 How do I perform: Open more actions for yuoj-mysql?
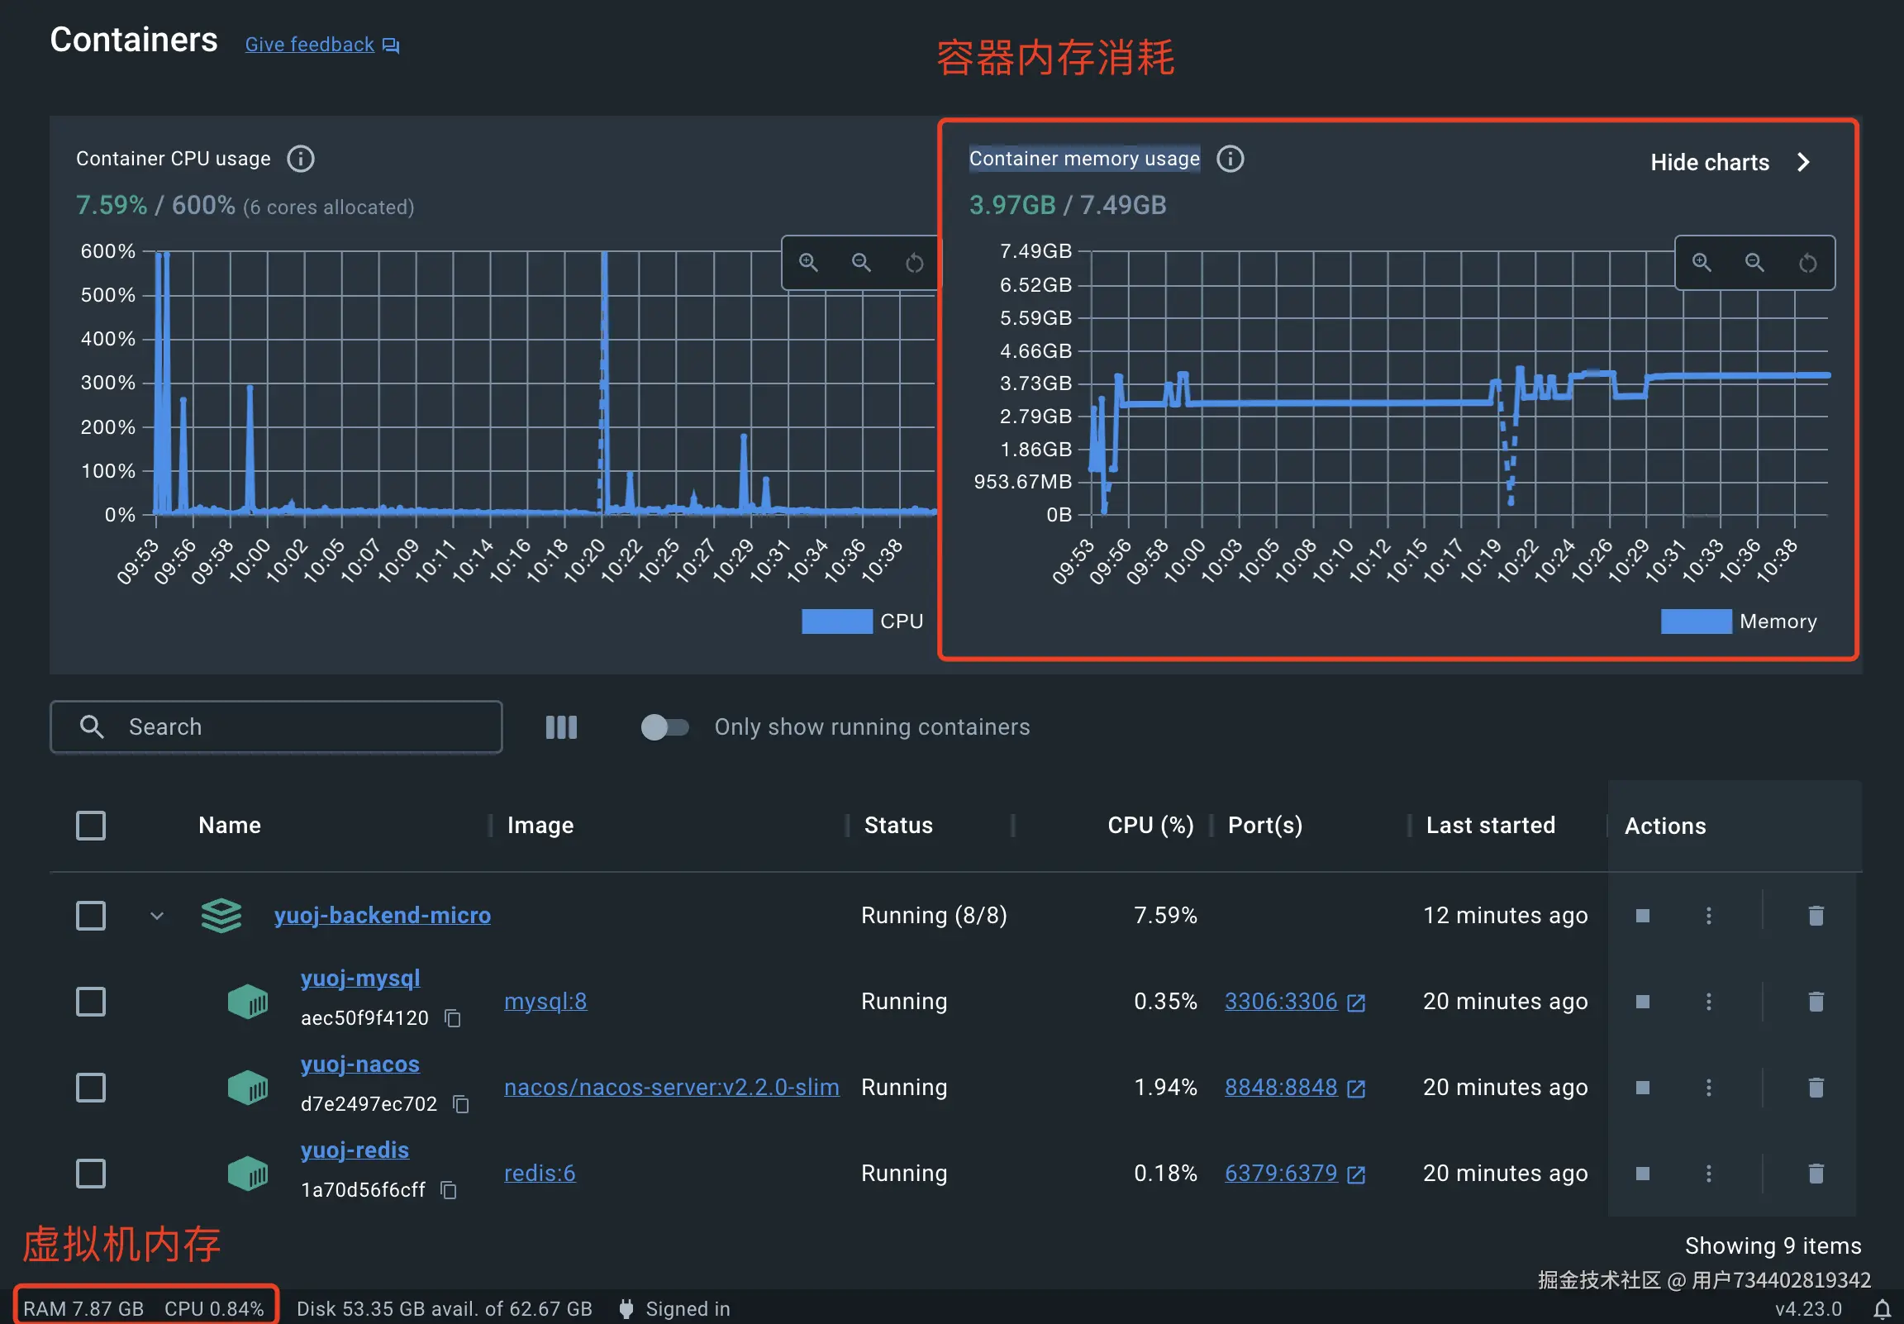click(1708, 1003)
